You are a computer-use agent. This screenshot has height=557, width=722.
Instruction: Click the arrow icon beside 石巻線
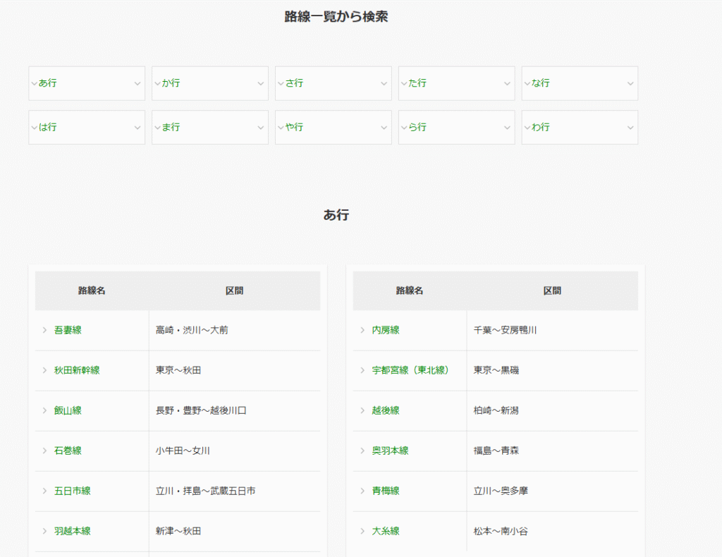click(44, 451)
